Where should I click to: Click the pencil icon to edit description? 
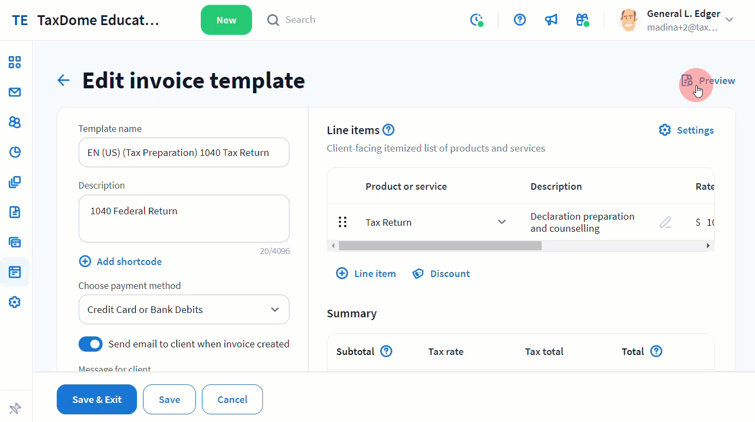coord(665,222)
